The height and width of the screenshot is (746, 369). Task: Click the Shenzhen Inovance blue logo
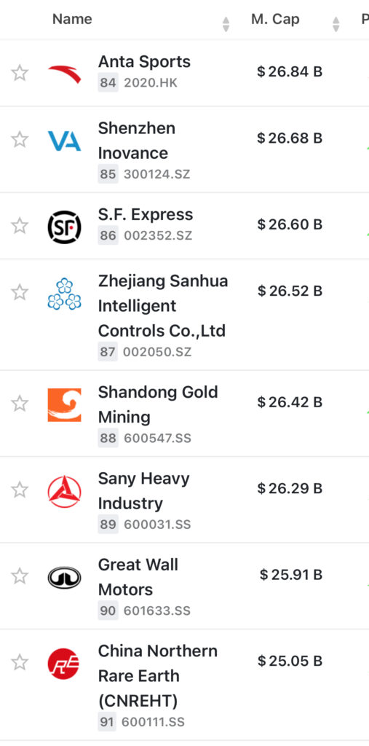(64, 141)
